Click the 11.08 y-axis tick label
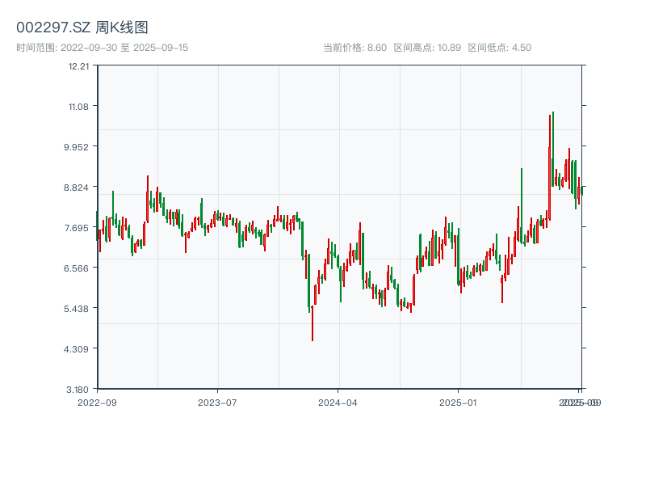 tap(79, 106)
